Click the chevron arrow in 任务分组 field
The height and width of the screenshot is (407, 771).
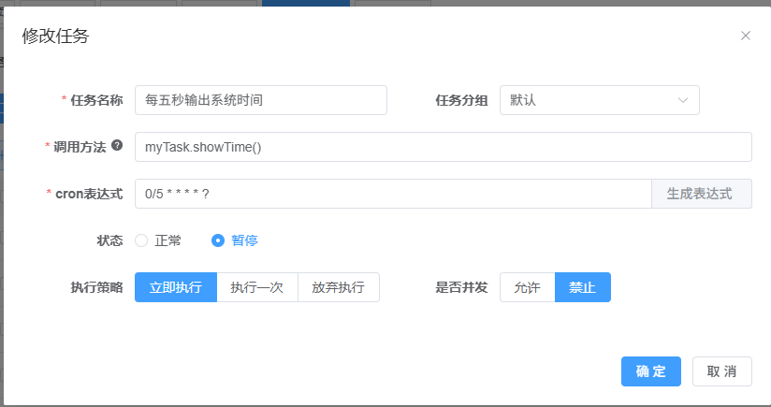tap(683, 100)
